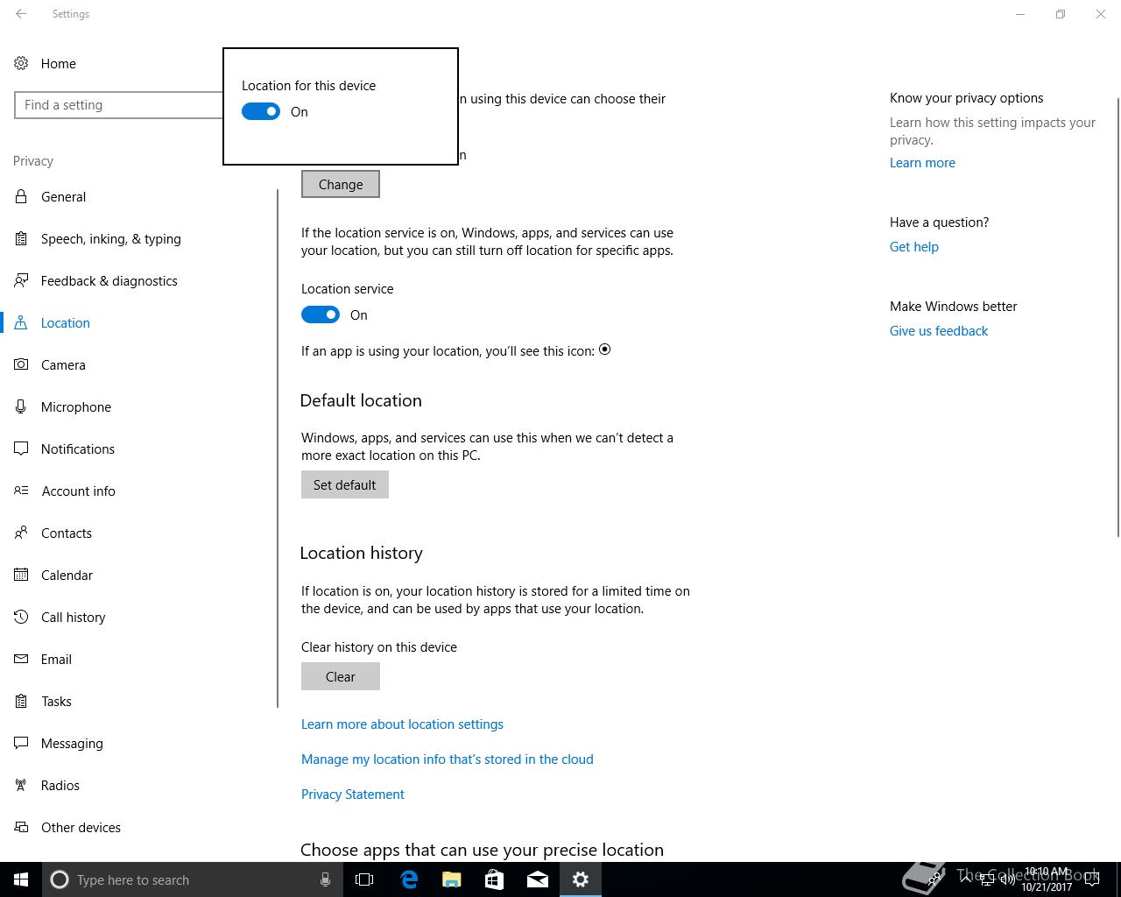Click the Cortana microphone icon in search box
This screenshot has height=897, width=1121.
click(325, 879)
